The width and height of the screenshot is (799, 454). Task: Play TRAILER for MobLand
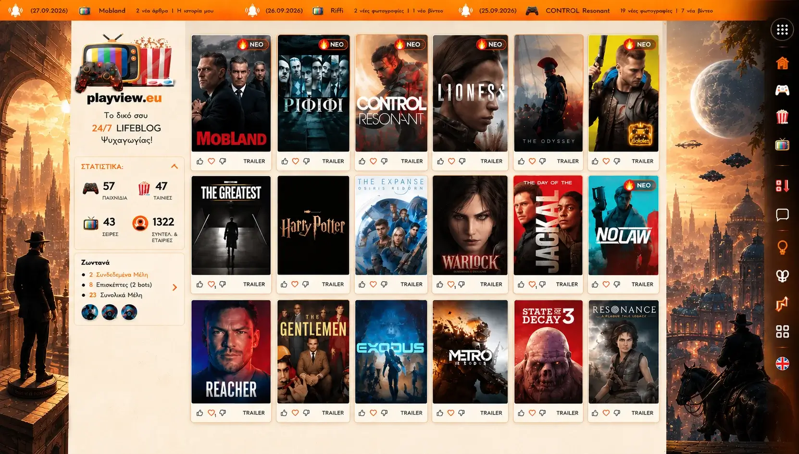tap(254, 161)
